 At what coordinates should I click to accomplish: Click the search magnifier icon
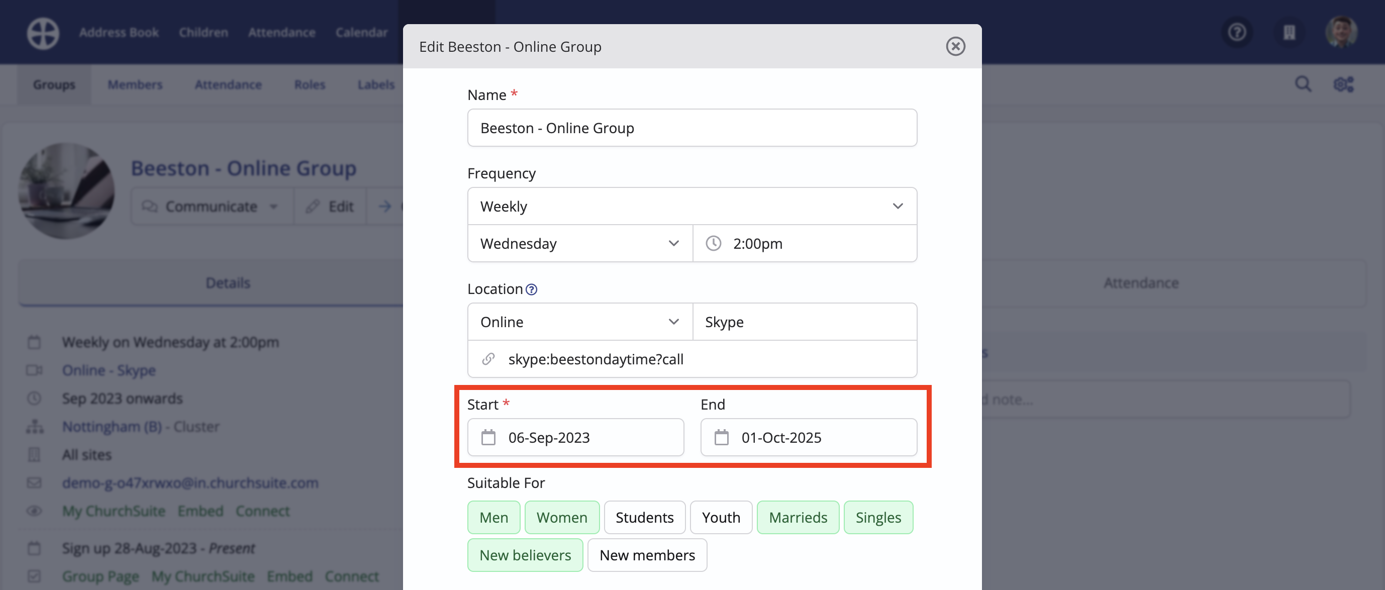[1303, 84]
